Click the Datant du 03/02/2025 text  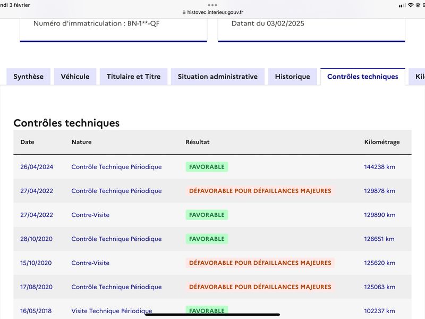268,23
